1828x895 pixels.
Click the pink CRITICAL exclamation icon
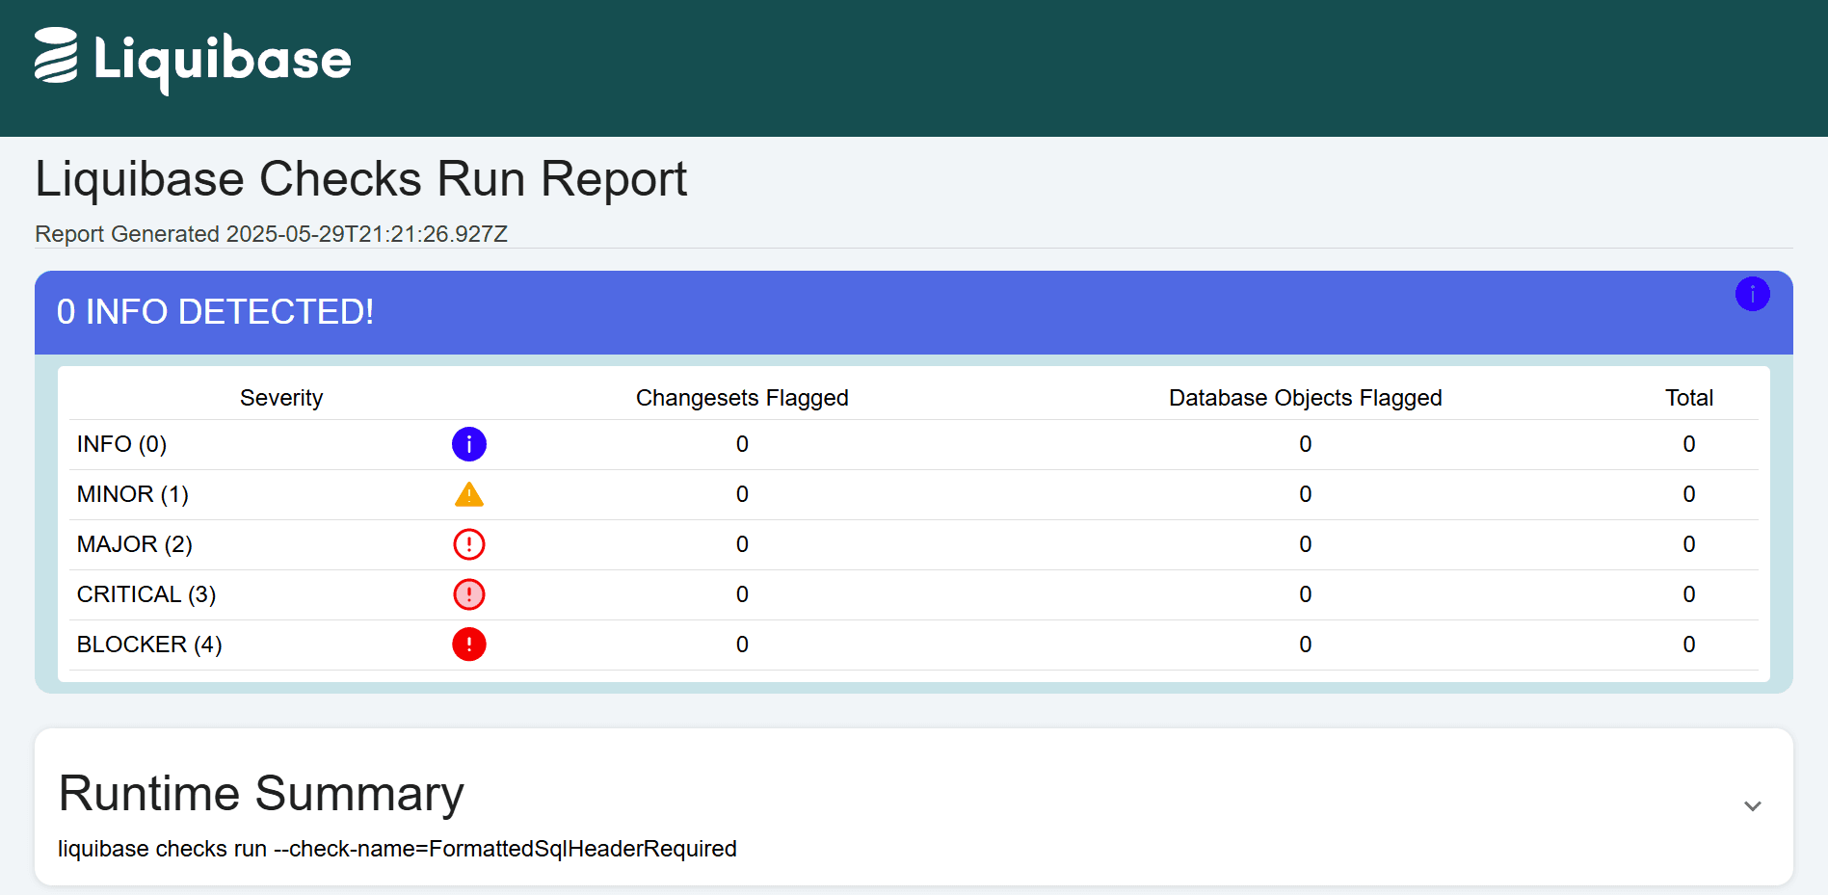(x=468, y=594)
